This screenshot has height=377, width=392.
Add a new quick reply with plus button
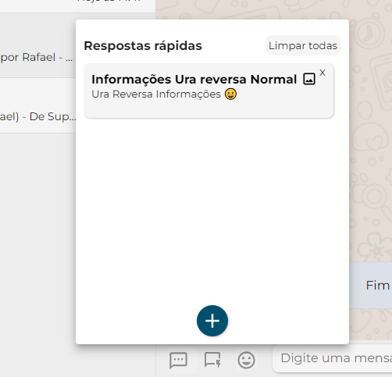pyautogui.click(x=212, y=321)
